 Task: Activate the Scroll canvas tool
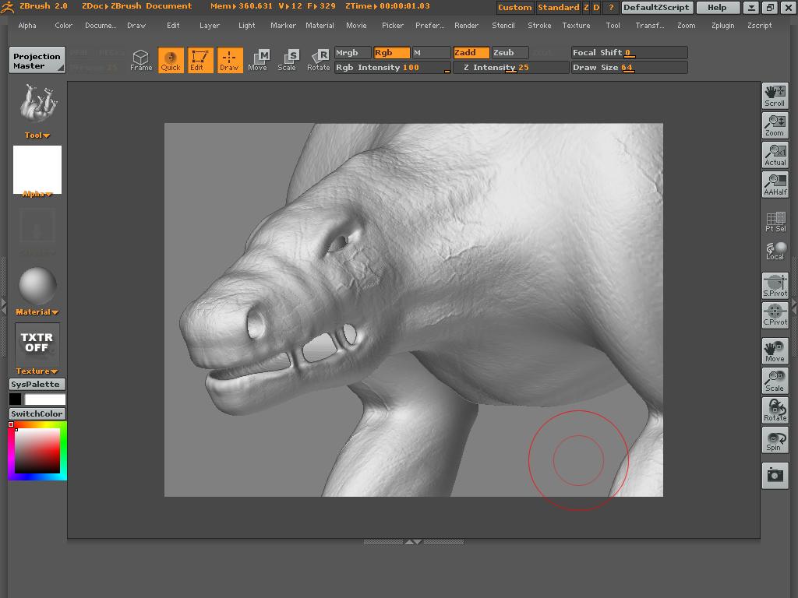(x=775, y=95)
